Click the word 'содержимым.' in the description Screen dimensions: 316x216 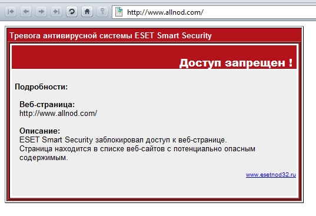click(x=44, y=158)
